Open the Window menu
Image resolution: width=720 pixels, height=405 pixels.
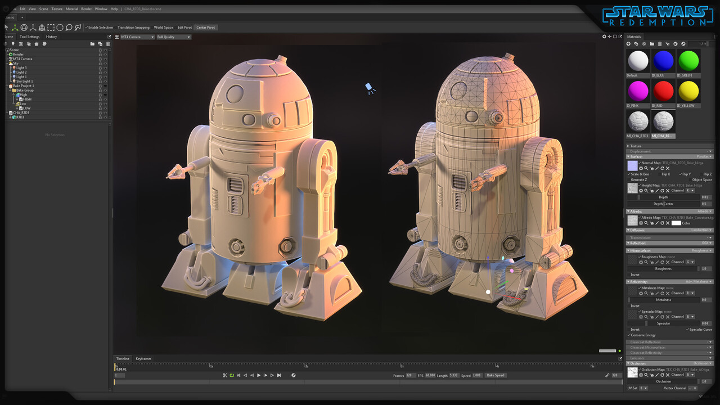click(x=101, y=9)
